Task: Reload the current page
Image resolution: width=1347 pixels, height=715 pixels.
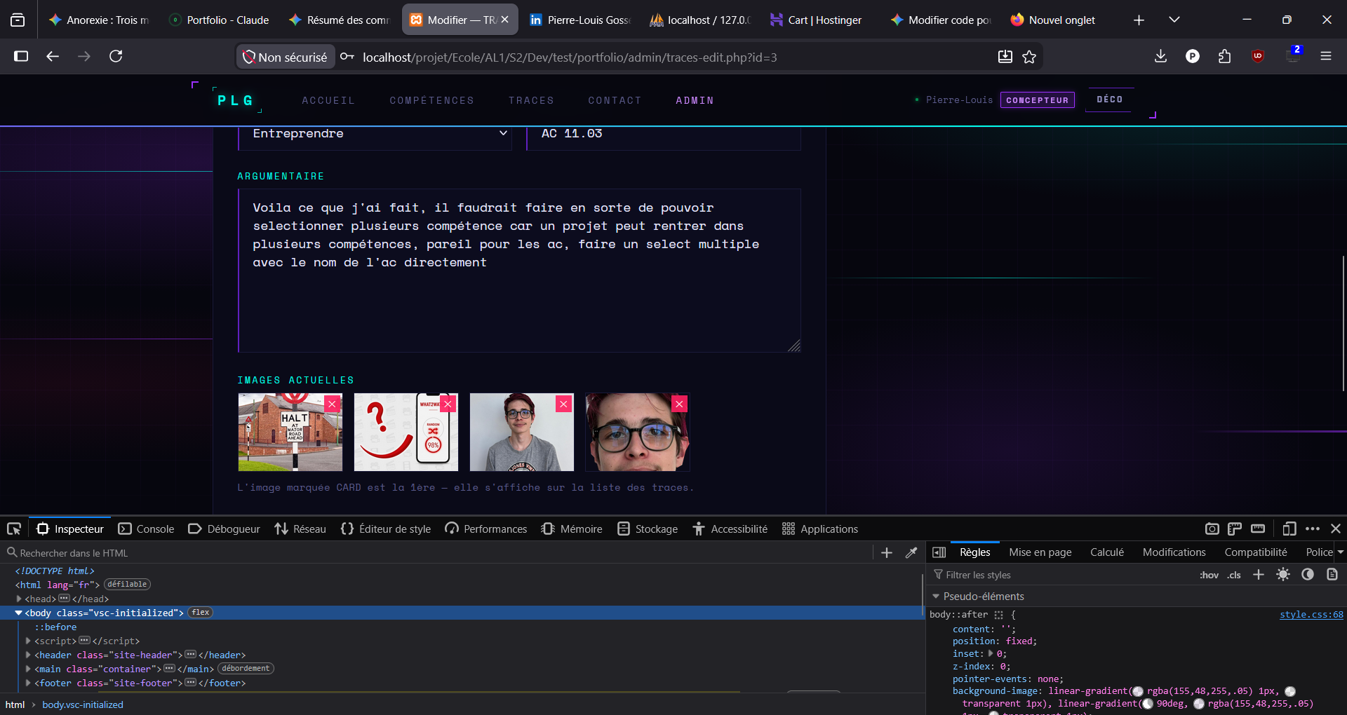Action: point(116,56)
